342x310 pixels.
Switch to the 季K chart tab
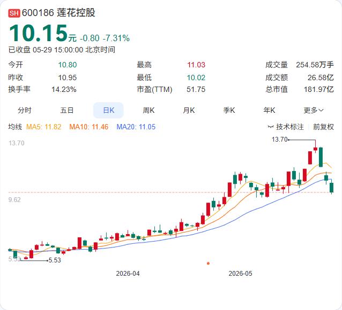point(229,110)
